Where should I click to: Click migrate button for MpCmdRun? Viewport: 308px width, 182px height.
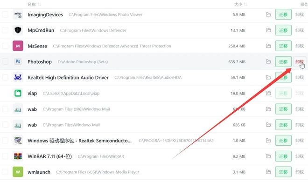[x=283, y=30]
